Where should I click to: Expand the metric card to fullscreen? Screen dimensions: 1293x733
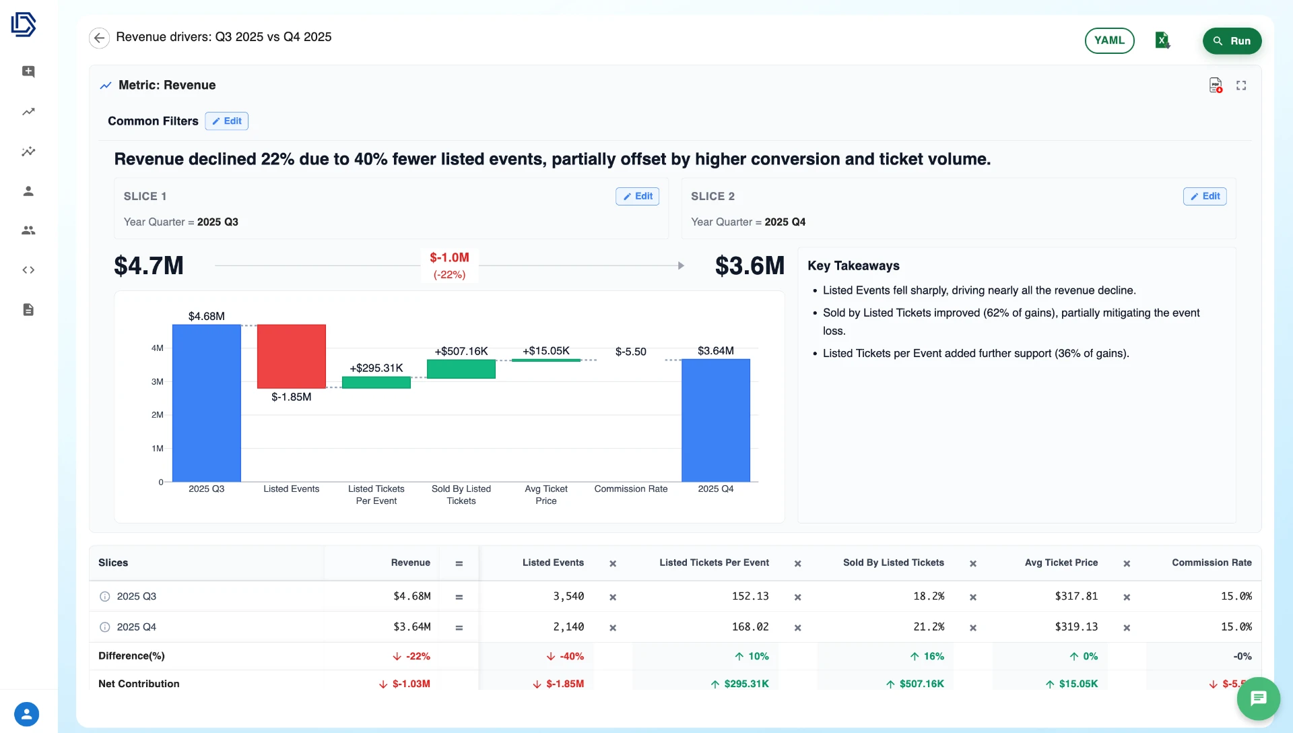pyautogui.click(x=1241, y=86)
